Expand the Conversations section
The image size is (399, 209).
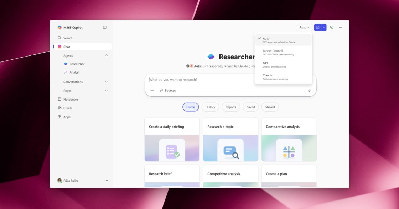click(x=106, y=82)
